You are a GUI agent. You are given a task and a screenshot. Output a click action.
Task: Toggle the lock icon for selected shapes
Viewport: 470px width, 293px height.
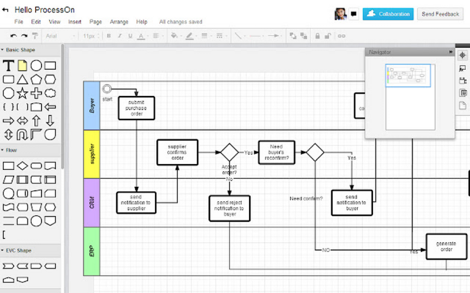point(317,36)
